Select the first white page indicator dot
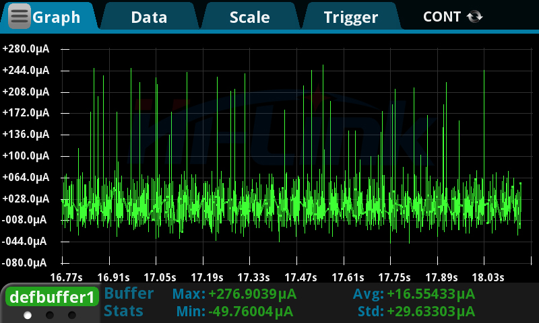The width and height of the screenshot is (539, 323). pyautogui.click(x=28, y=315)
